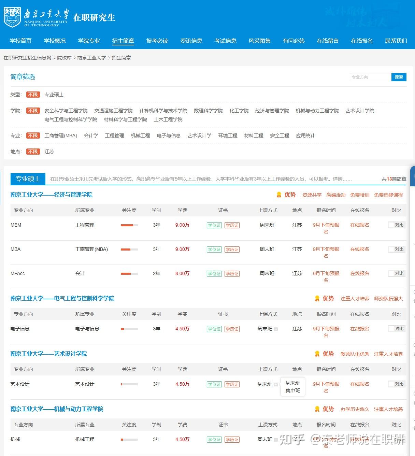The height and width of the screenshot is (456, 415).
Task: Open 学校概况 navigation item
Action: tap(55, 41)
